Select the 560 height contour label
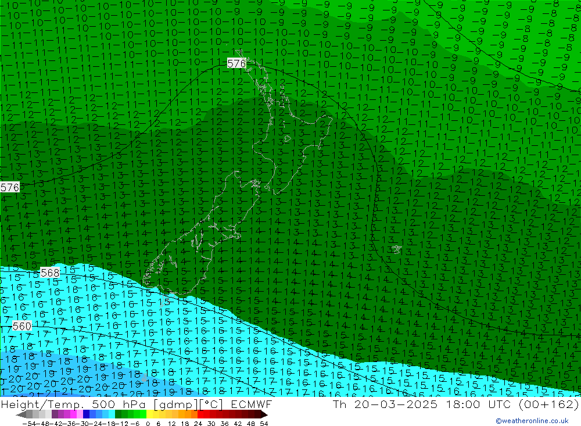Viewport: 581px width, 426px height. [22, 326]
